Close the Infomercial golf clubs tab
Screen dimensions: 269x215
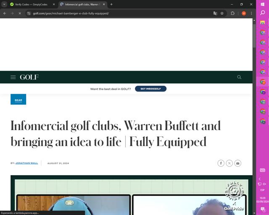104,5
